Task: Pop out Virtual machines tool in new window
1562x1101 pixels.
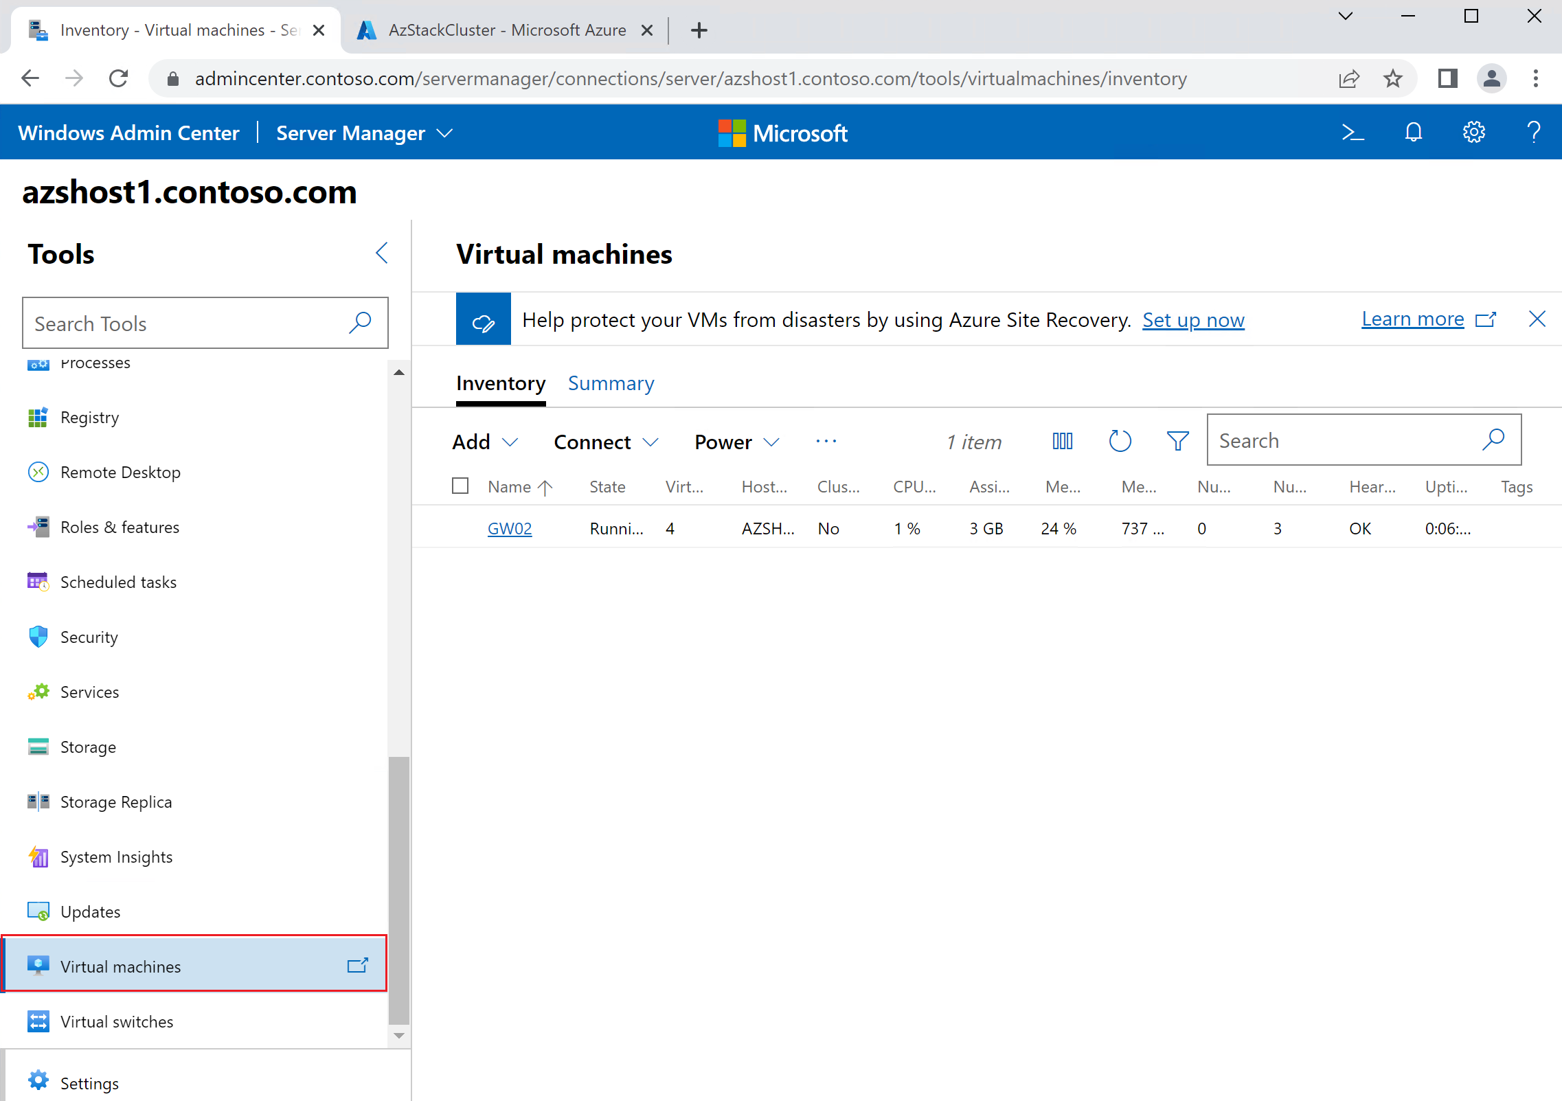Action: [358, 966]
